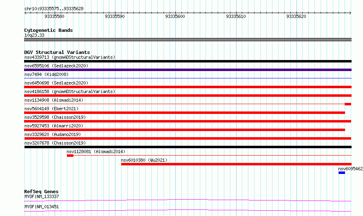Image resolution: width=363 pixels, height=216 pixels.
Task: Select nsv1128081 (Alsmadi2014) label
Action: pos(96,151)
